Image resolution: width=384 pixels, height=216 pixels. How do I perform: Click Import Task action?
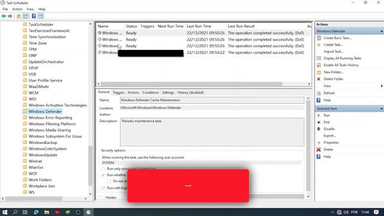tap(334, 52)
